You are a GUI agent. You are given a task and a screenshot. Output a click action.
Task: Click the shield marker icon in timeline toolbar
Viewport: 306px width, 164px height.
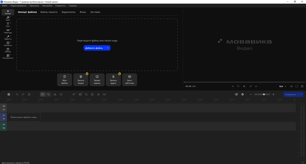(x=61, y=94)
